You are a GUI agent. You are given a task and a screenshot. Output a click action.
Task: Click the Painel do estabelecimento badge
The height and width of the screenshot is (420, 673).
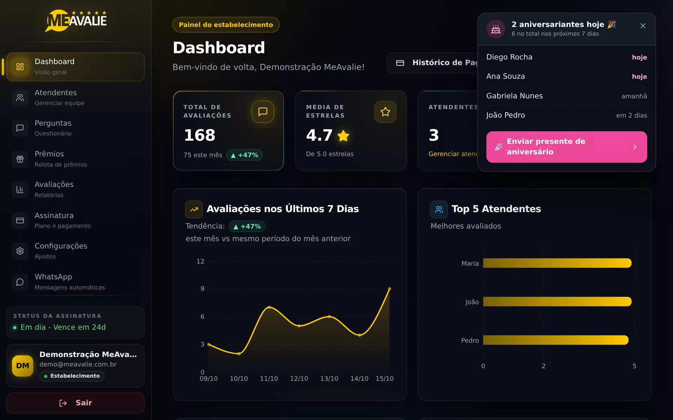[x=226, y=25]
